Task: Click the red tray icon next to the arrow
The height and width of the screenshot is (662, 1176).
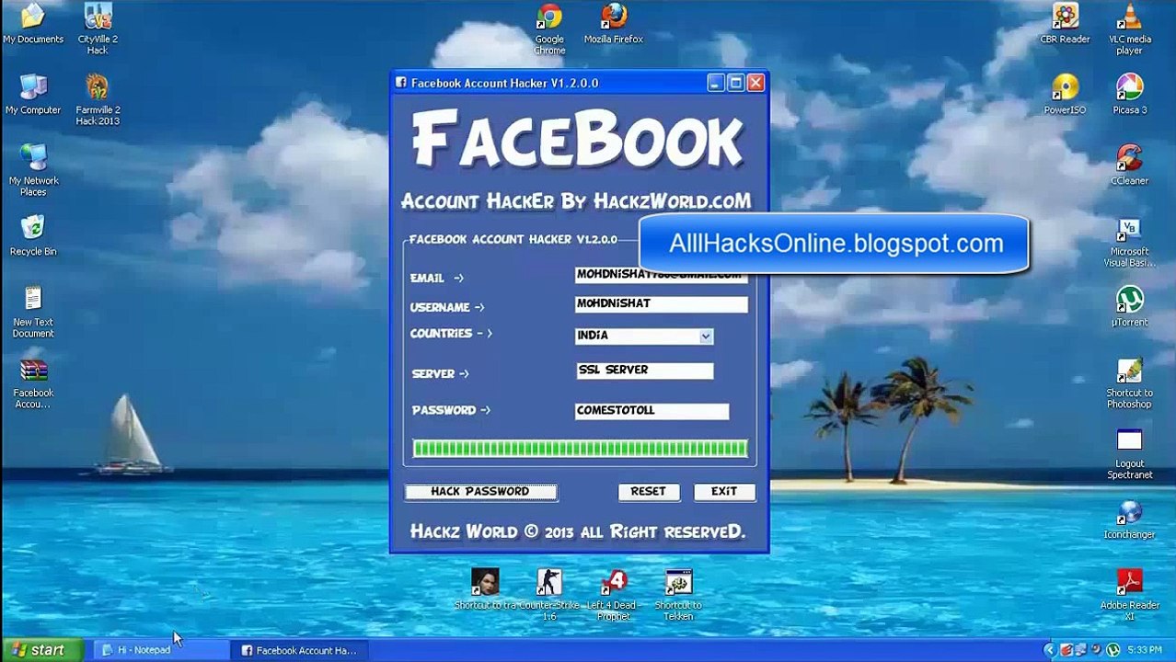Action: (x=1066, y=650)
